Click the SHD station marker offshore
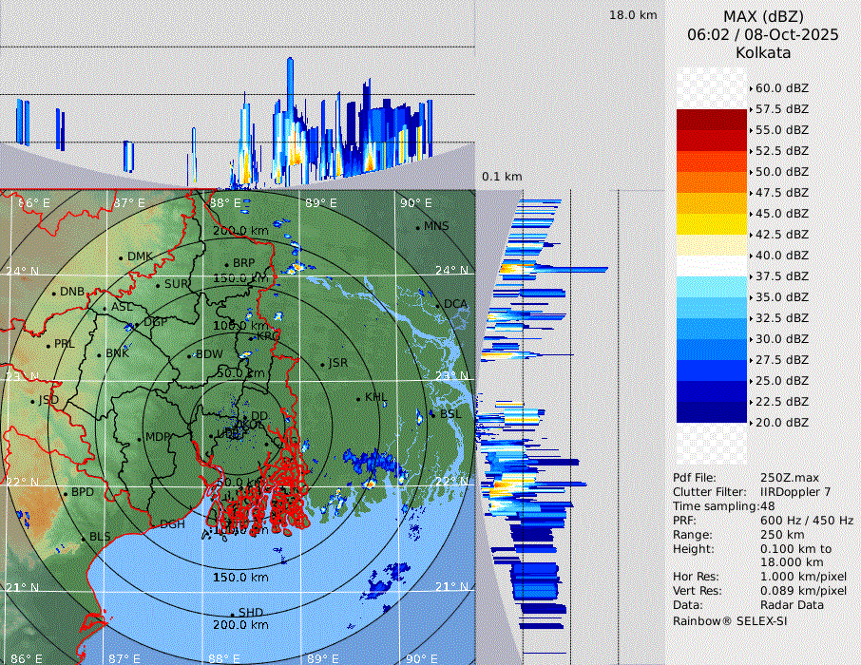Viewport: 861px width, 665px height. [232, 613]
